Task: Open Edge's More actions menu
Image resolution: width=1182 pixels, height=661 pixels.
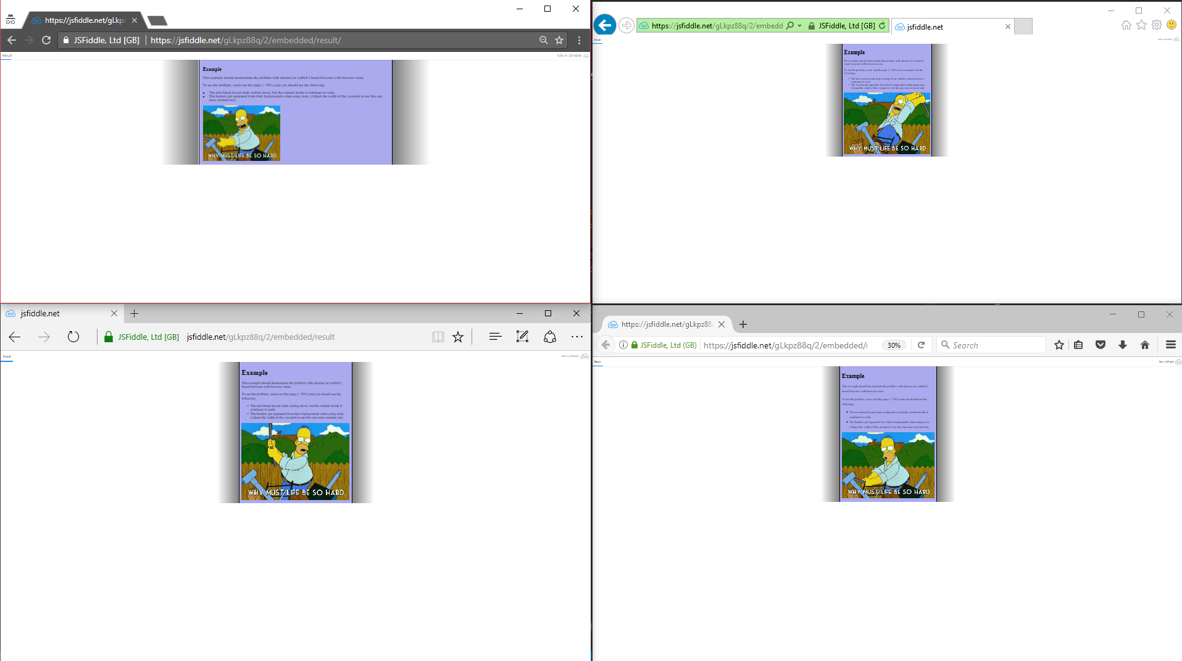Action: 577,337
